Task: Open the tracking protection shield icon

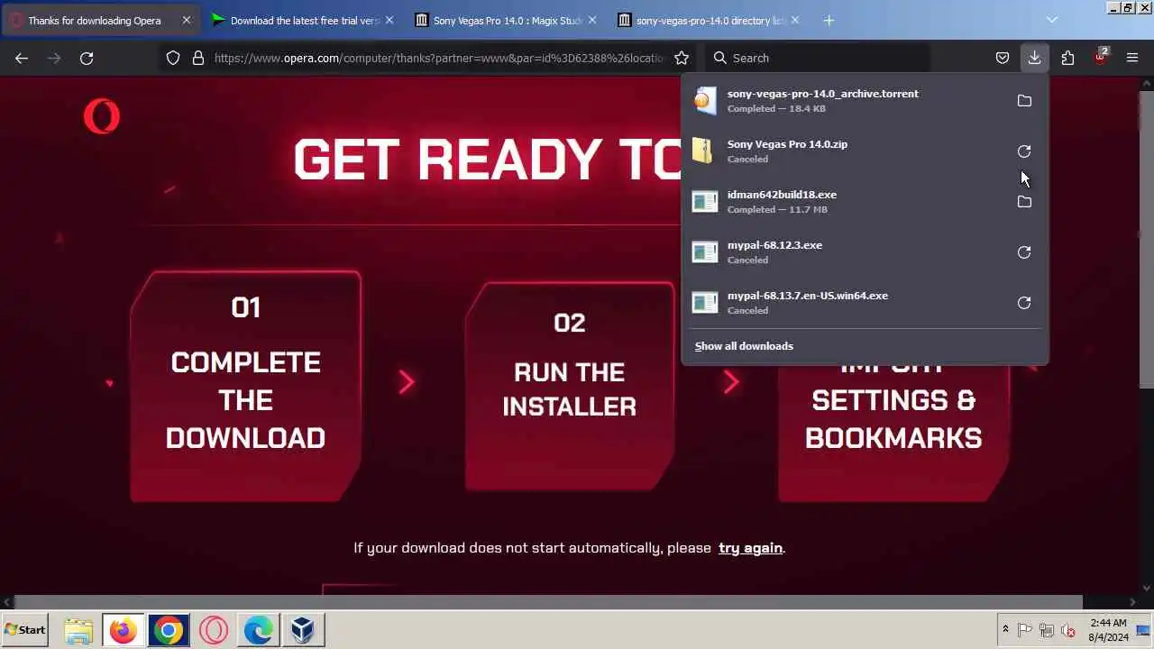Action: [x=173, y=58]
